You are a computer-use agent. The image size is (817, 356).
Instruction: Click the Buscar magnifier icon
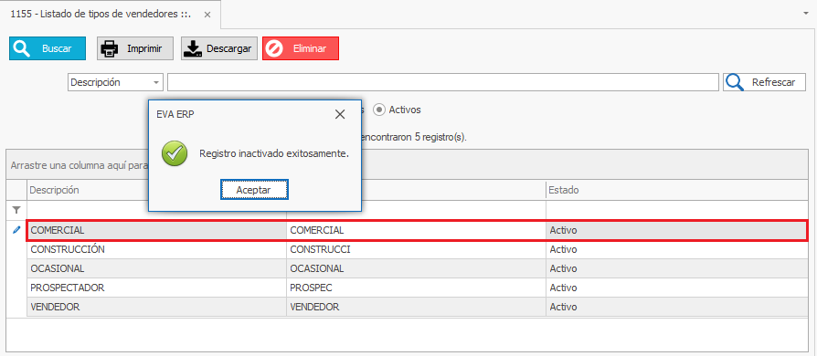[x=21, y=48]
